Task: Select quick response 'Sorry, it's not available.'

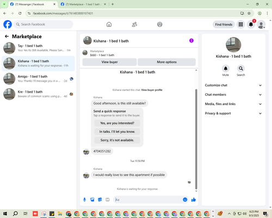Action: [117, 140]
